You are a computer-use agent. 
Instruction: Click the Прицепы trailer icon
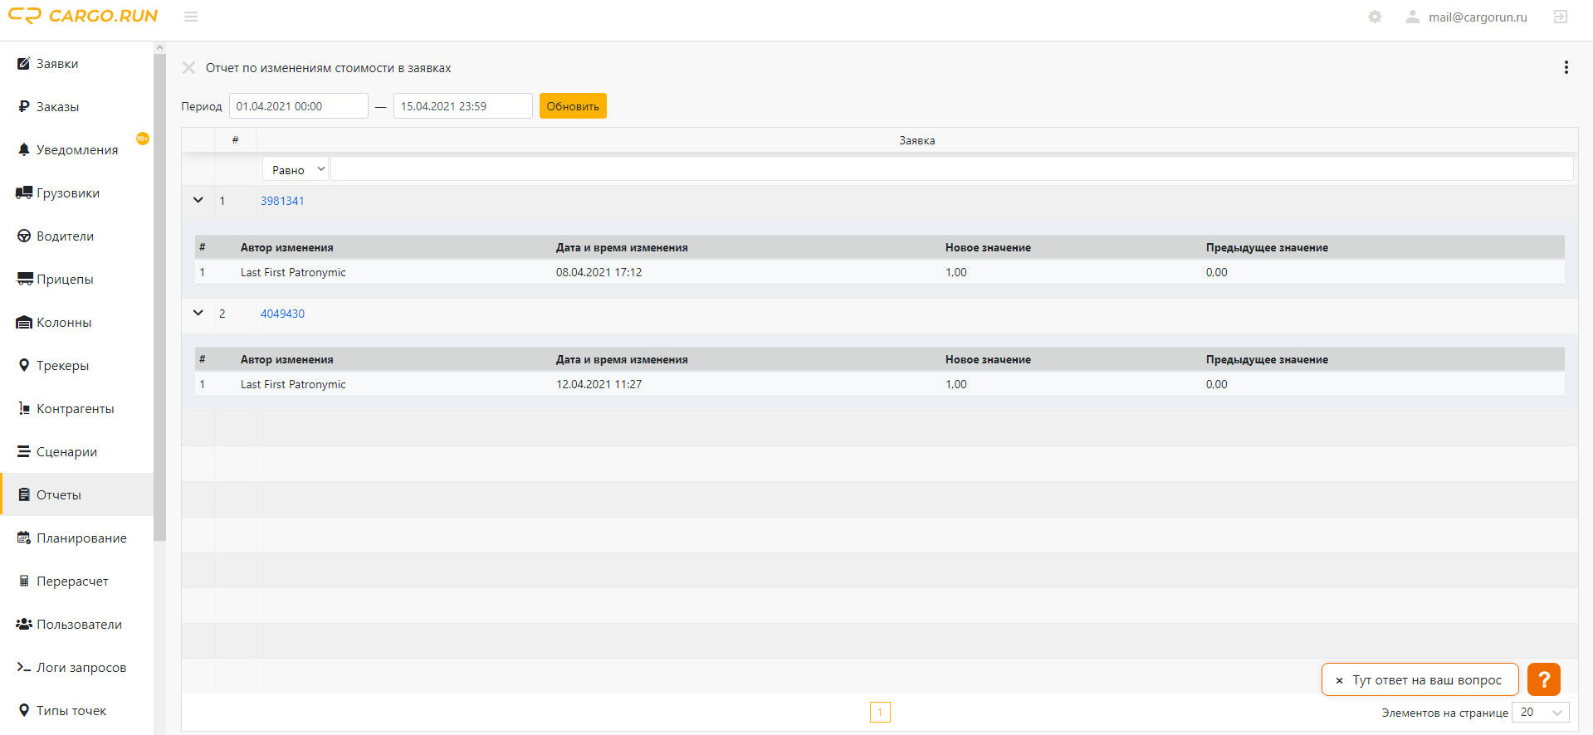click(25, 279)
